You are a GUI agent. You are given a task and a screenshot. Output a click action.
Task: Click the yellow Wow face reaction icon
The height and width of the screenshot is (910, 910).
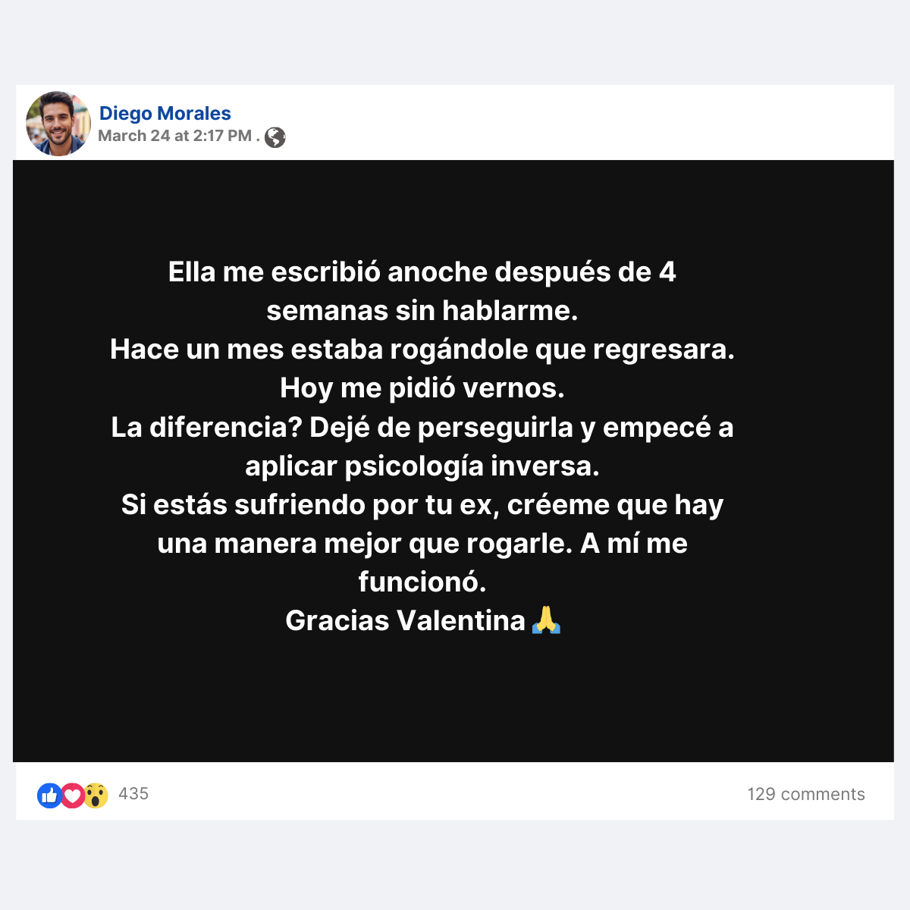click(96, 795)
